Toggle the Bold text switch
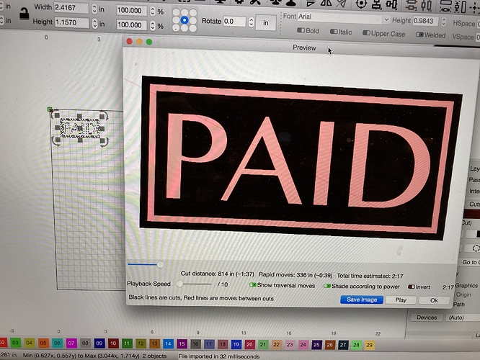The height and width of the screenshot is (360, 480). pos(301,30)
